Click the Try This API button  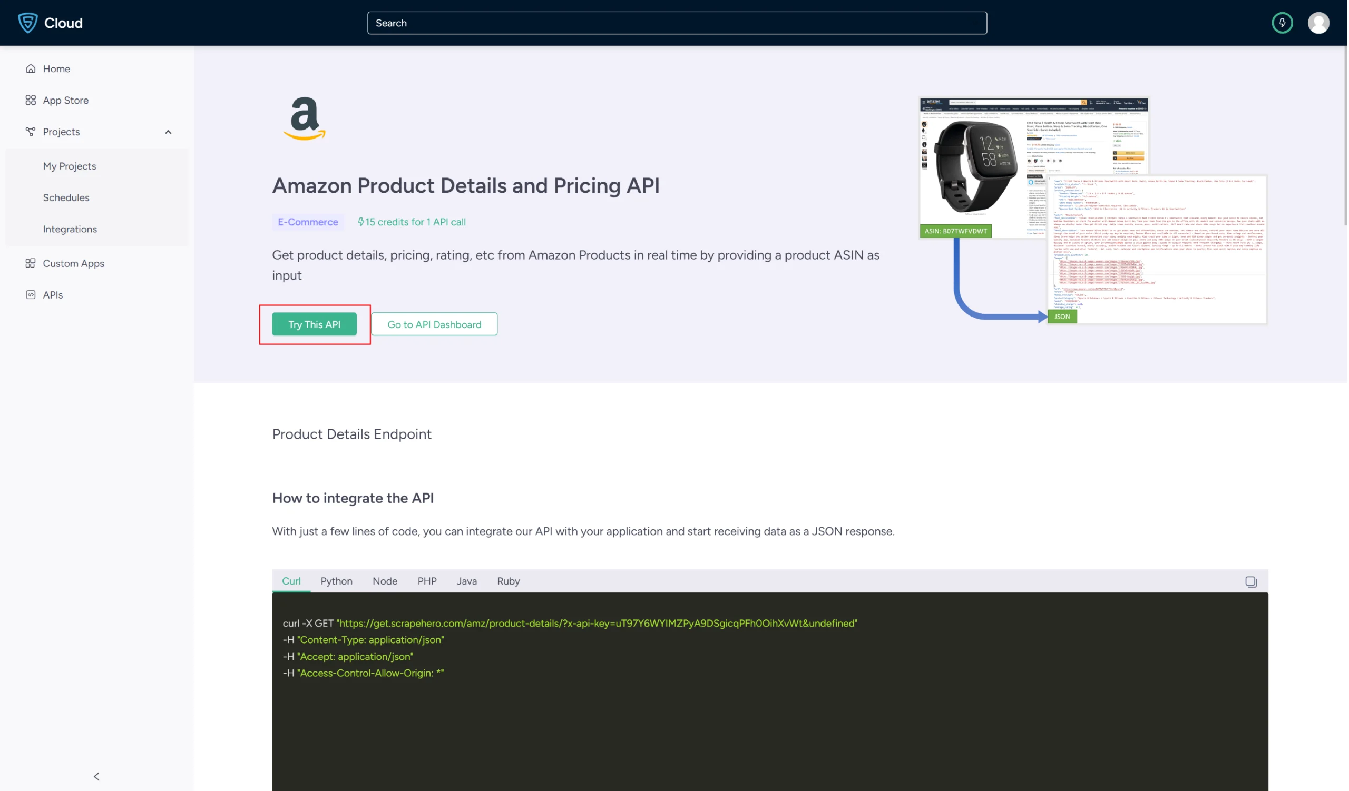(315, 324)
